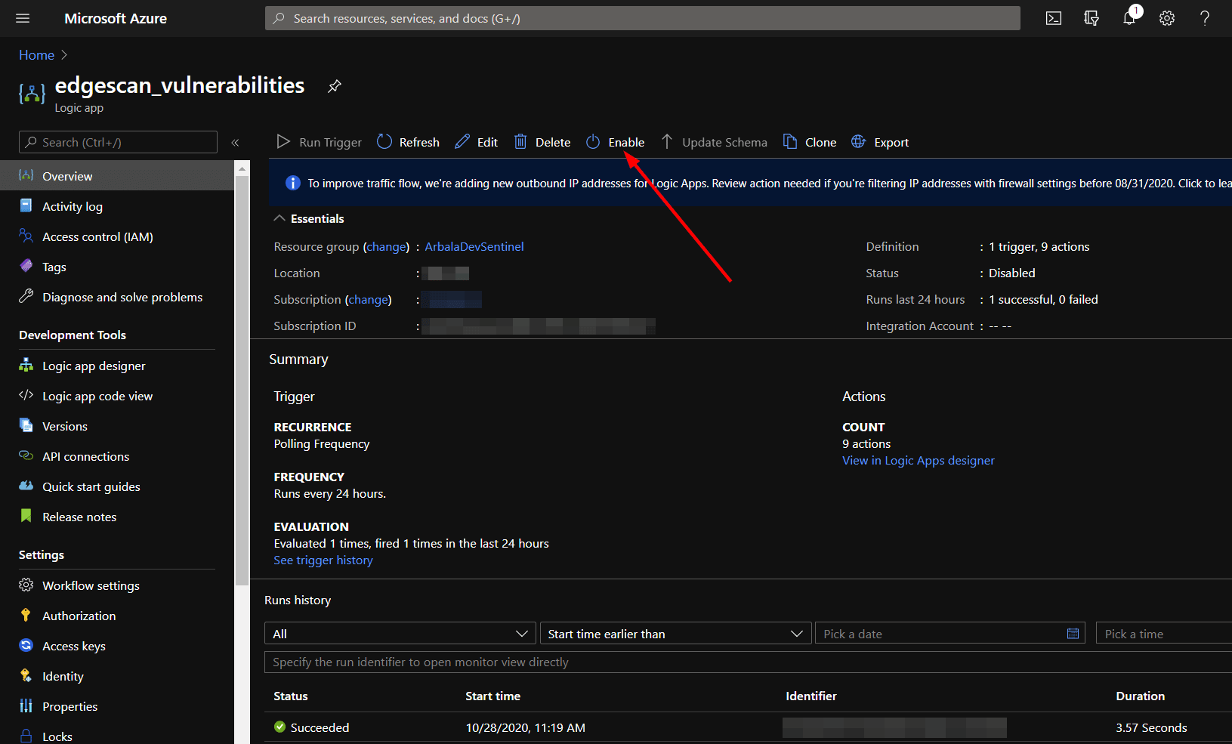
Task: Export the logic app
Action: coord(880,142)
